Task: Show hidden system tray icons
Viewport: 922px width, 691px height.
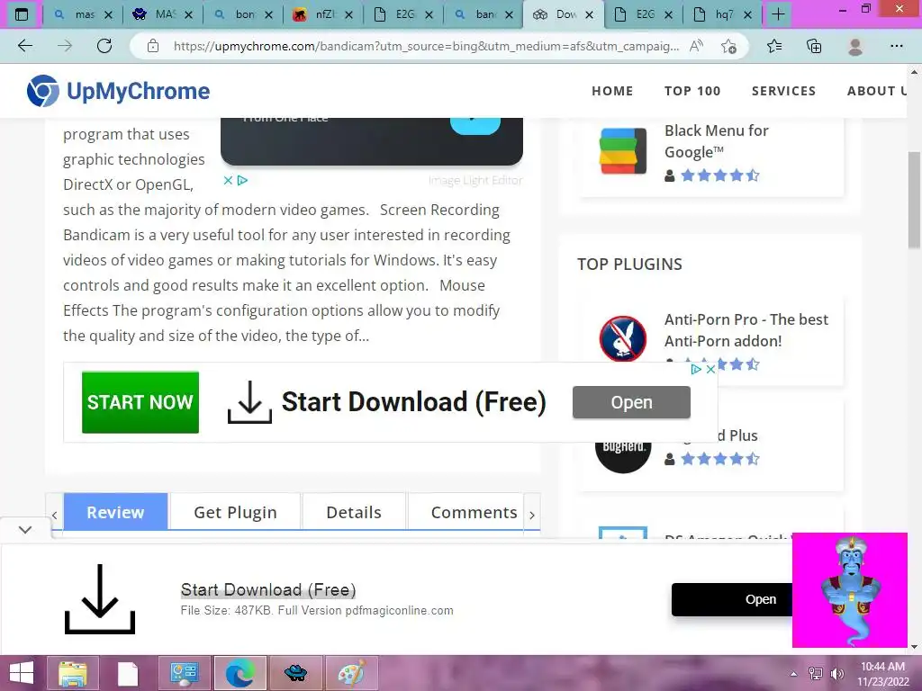Action: coord(794,673)
